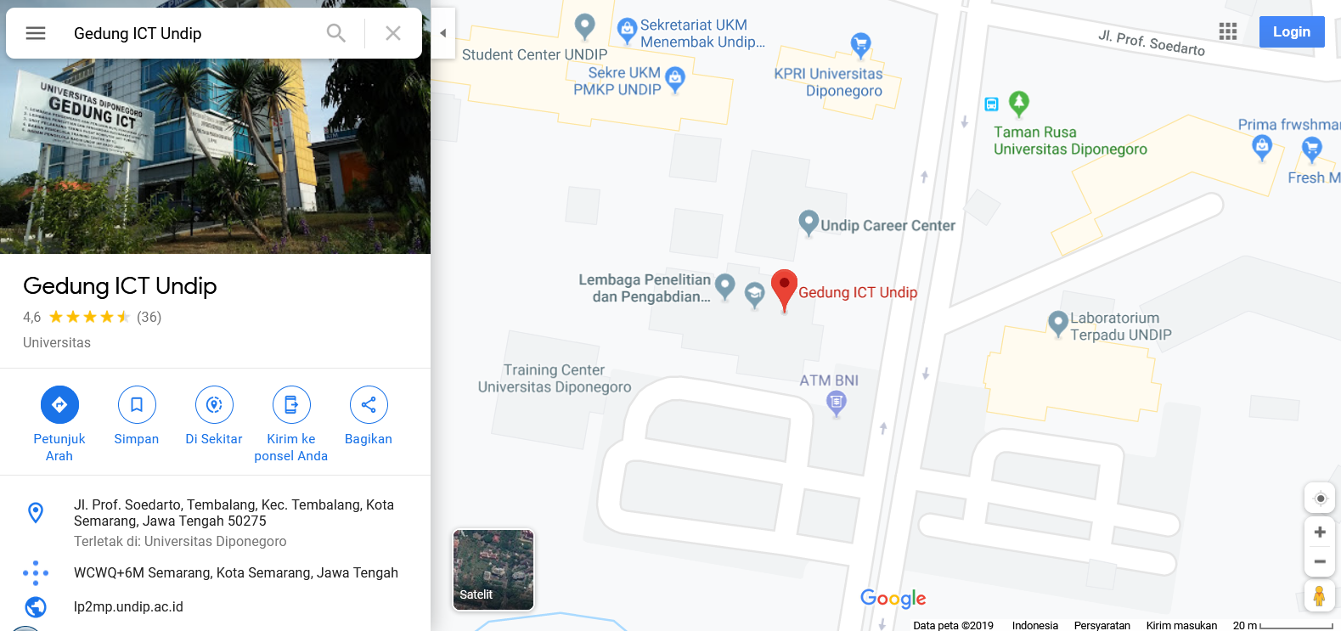1341x631 pixels.
Task: Clear the search box with X
Action: (393, 33)
